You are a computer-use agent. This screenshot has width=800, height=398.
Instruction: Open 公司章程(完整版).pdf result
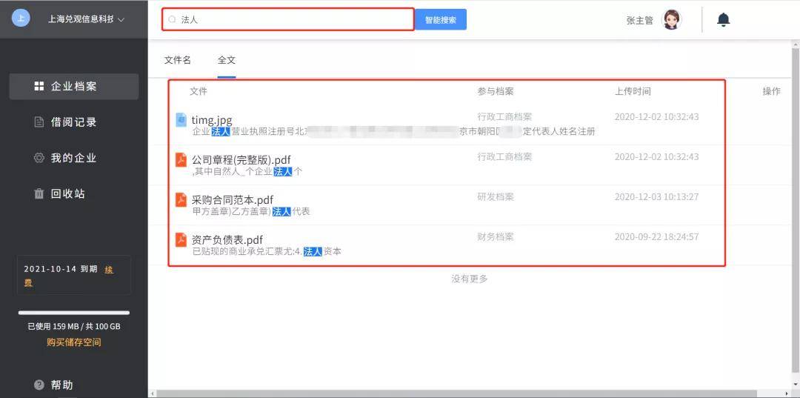tap(241, 159)
